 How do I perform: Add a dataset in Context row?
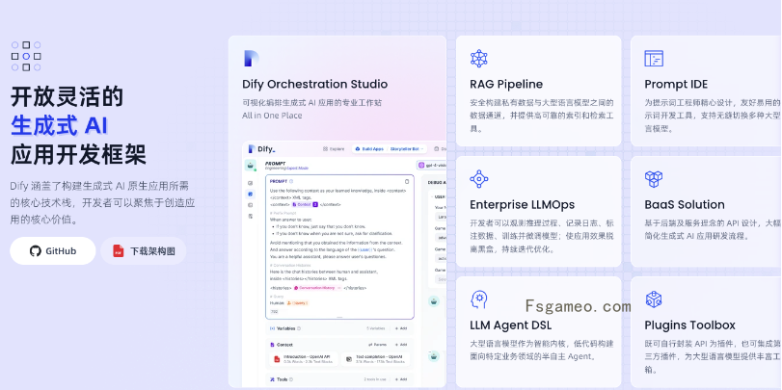pyautogui.click(x=400, y=345)
